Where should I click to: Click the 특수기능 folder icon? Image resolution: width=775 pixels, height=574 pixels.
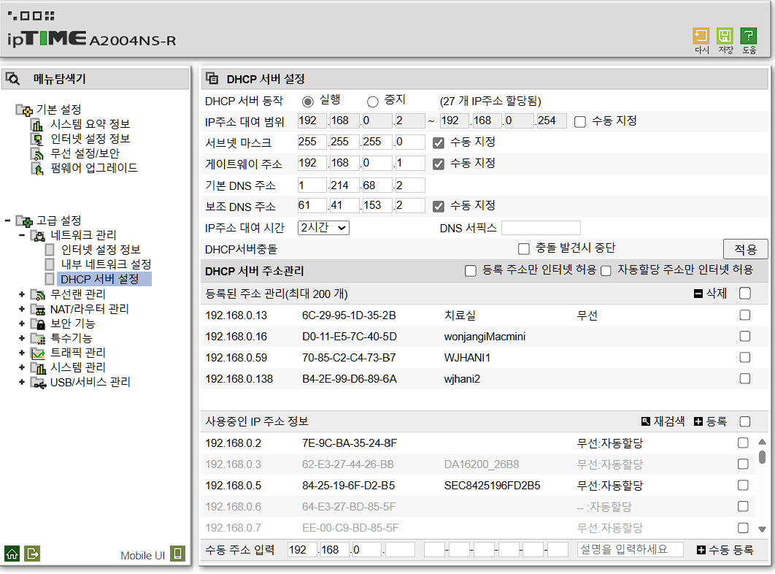coord(37,339)
